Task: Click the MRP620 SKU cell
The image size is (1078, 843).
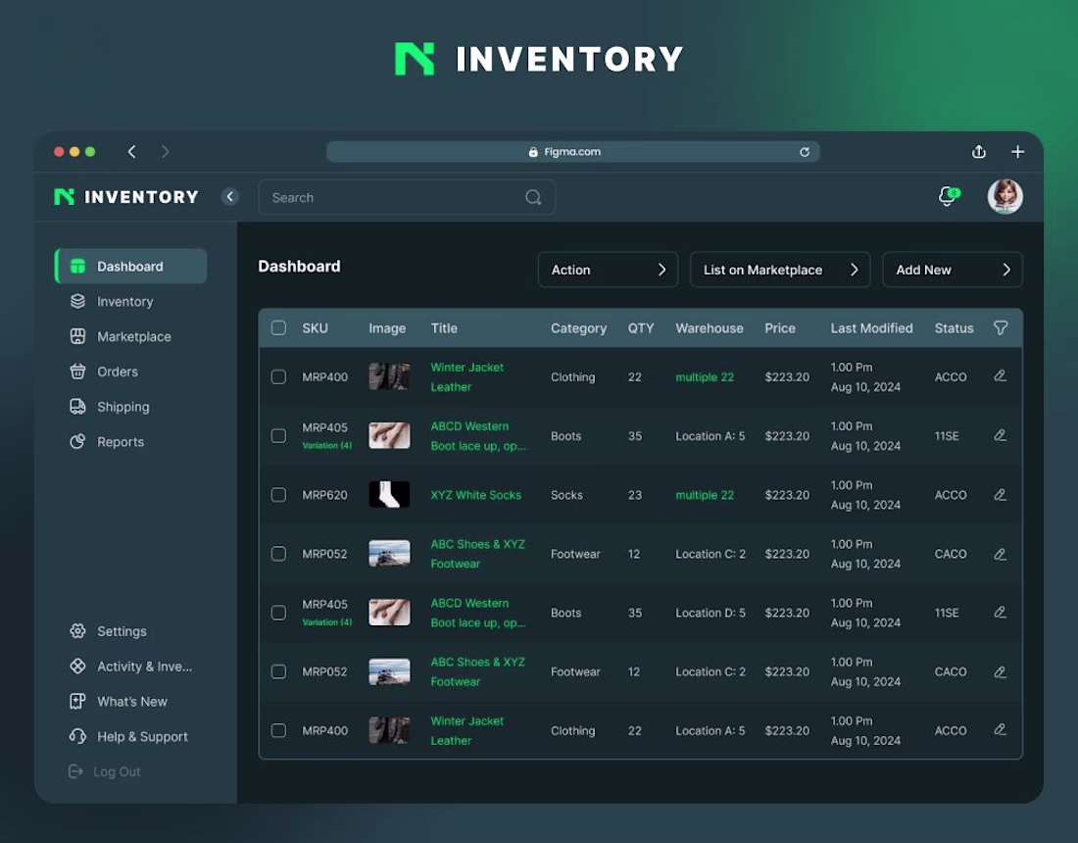Action: click(324, 495)
